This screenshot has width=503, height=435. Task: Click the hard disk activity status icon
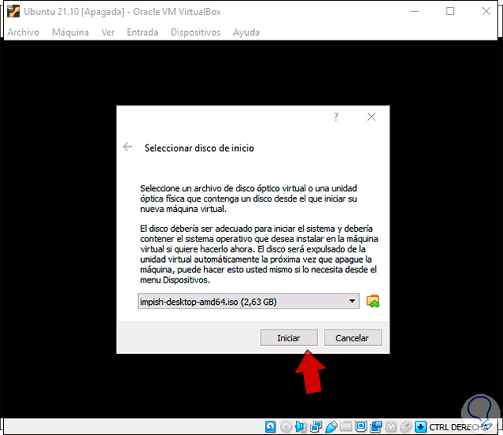(x=271, y=426)
